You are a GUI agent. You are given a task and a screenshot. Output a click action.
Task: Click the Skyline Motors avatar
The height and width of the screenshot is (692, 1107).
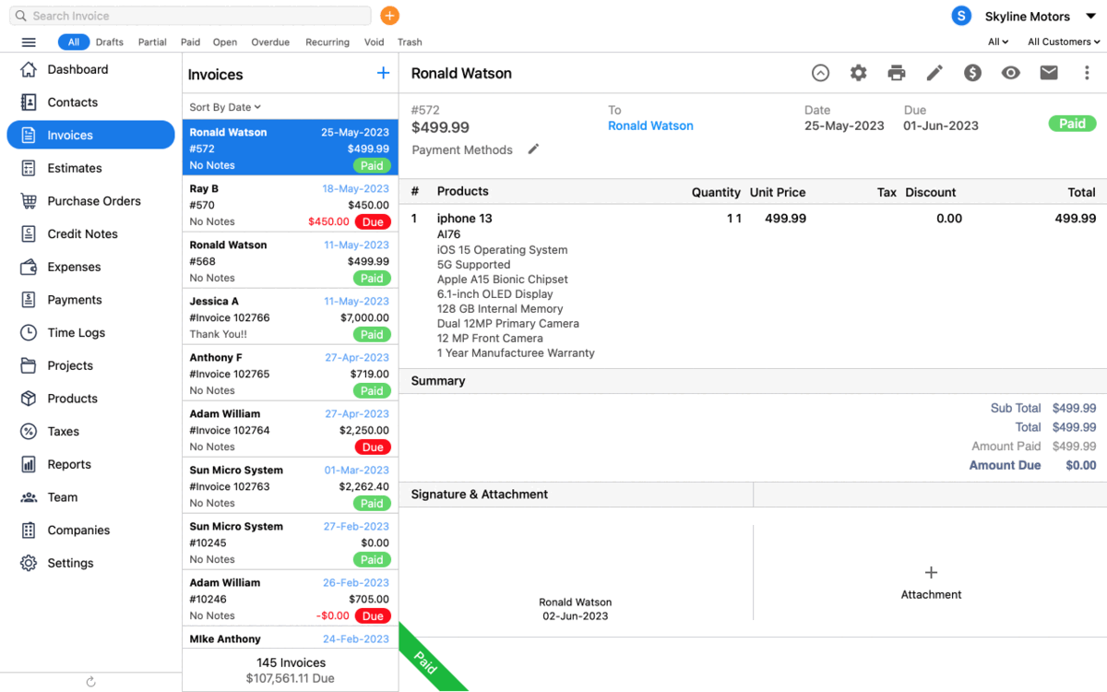point(961,16)
